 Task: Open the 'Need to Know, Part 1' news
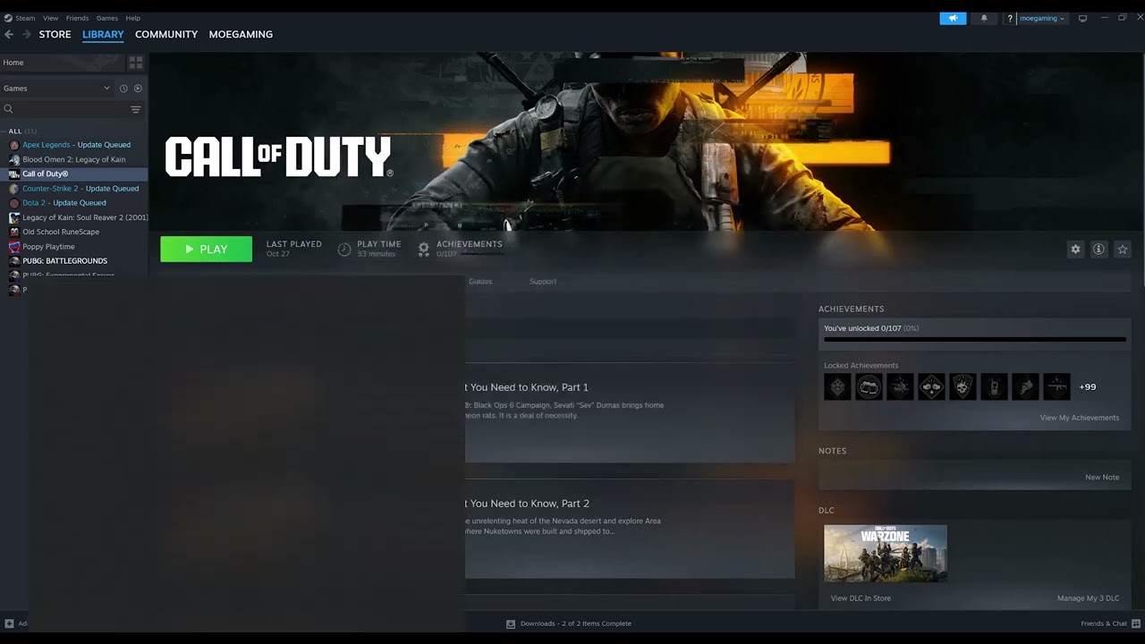pos(526,387)
